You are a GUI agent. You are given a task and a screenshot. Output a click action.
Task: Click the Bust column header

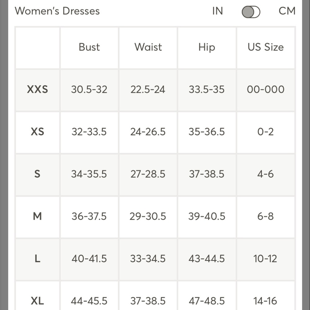(x=89, y=47)
